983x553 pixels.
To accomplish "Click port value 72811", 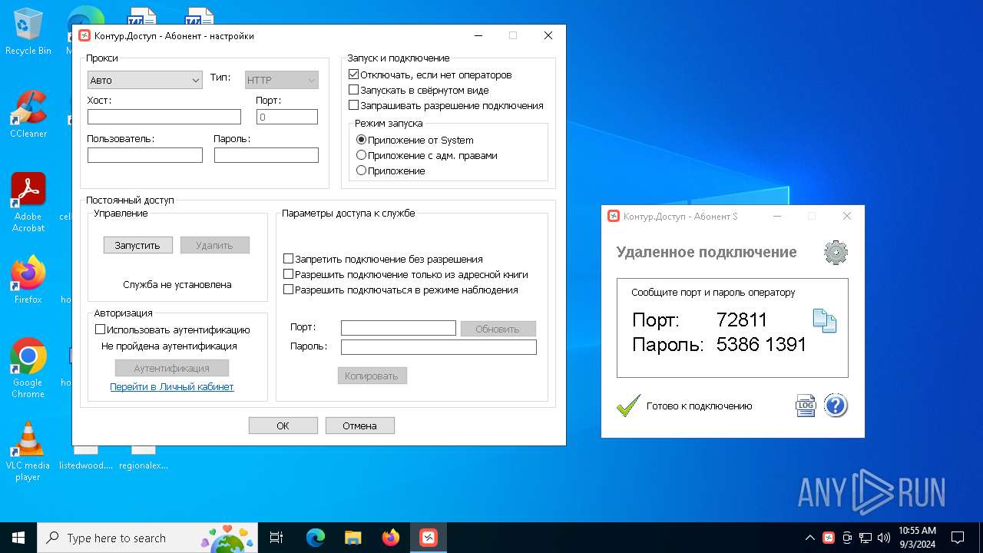I will click(x=742, y=320).
